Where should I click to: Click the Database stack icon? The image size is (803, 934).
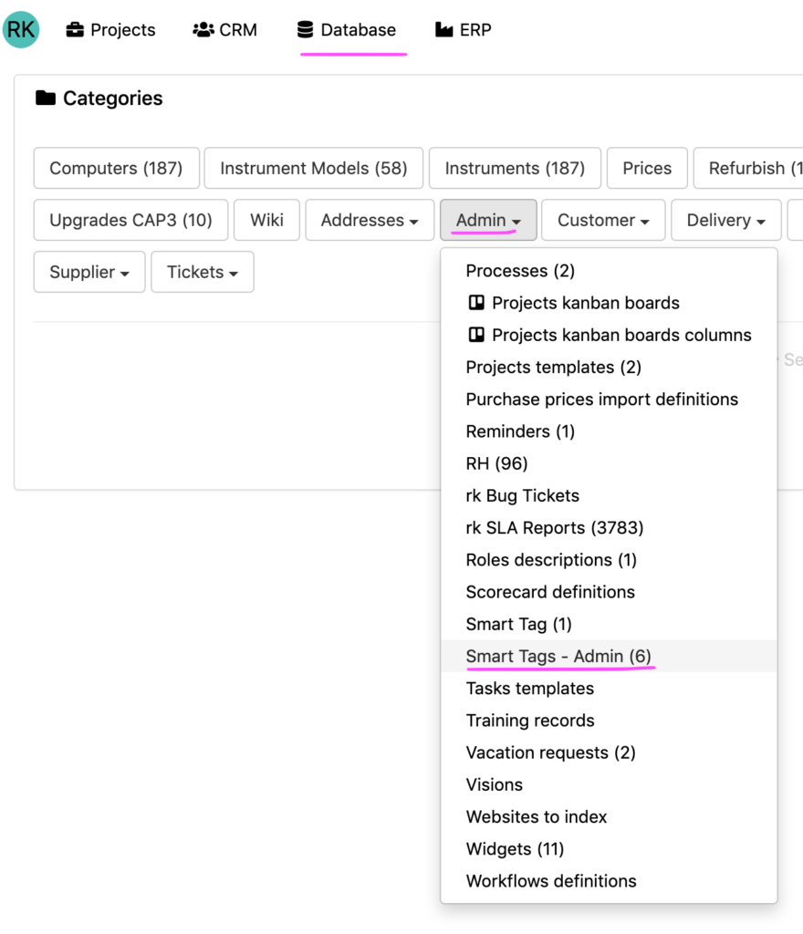306,30
